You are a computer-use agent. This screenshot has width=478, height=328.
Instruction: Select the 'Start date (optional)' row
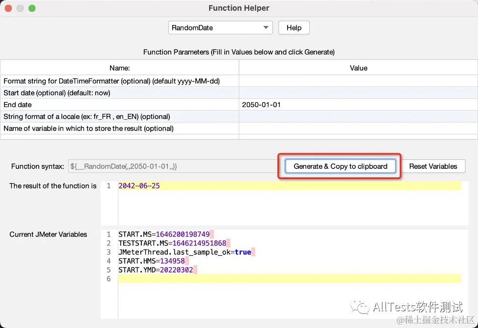[x=120, y=93]
